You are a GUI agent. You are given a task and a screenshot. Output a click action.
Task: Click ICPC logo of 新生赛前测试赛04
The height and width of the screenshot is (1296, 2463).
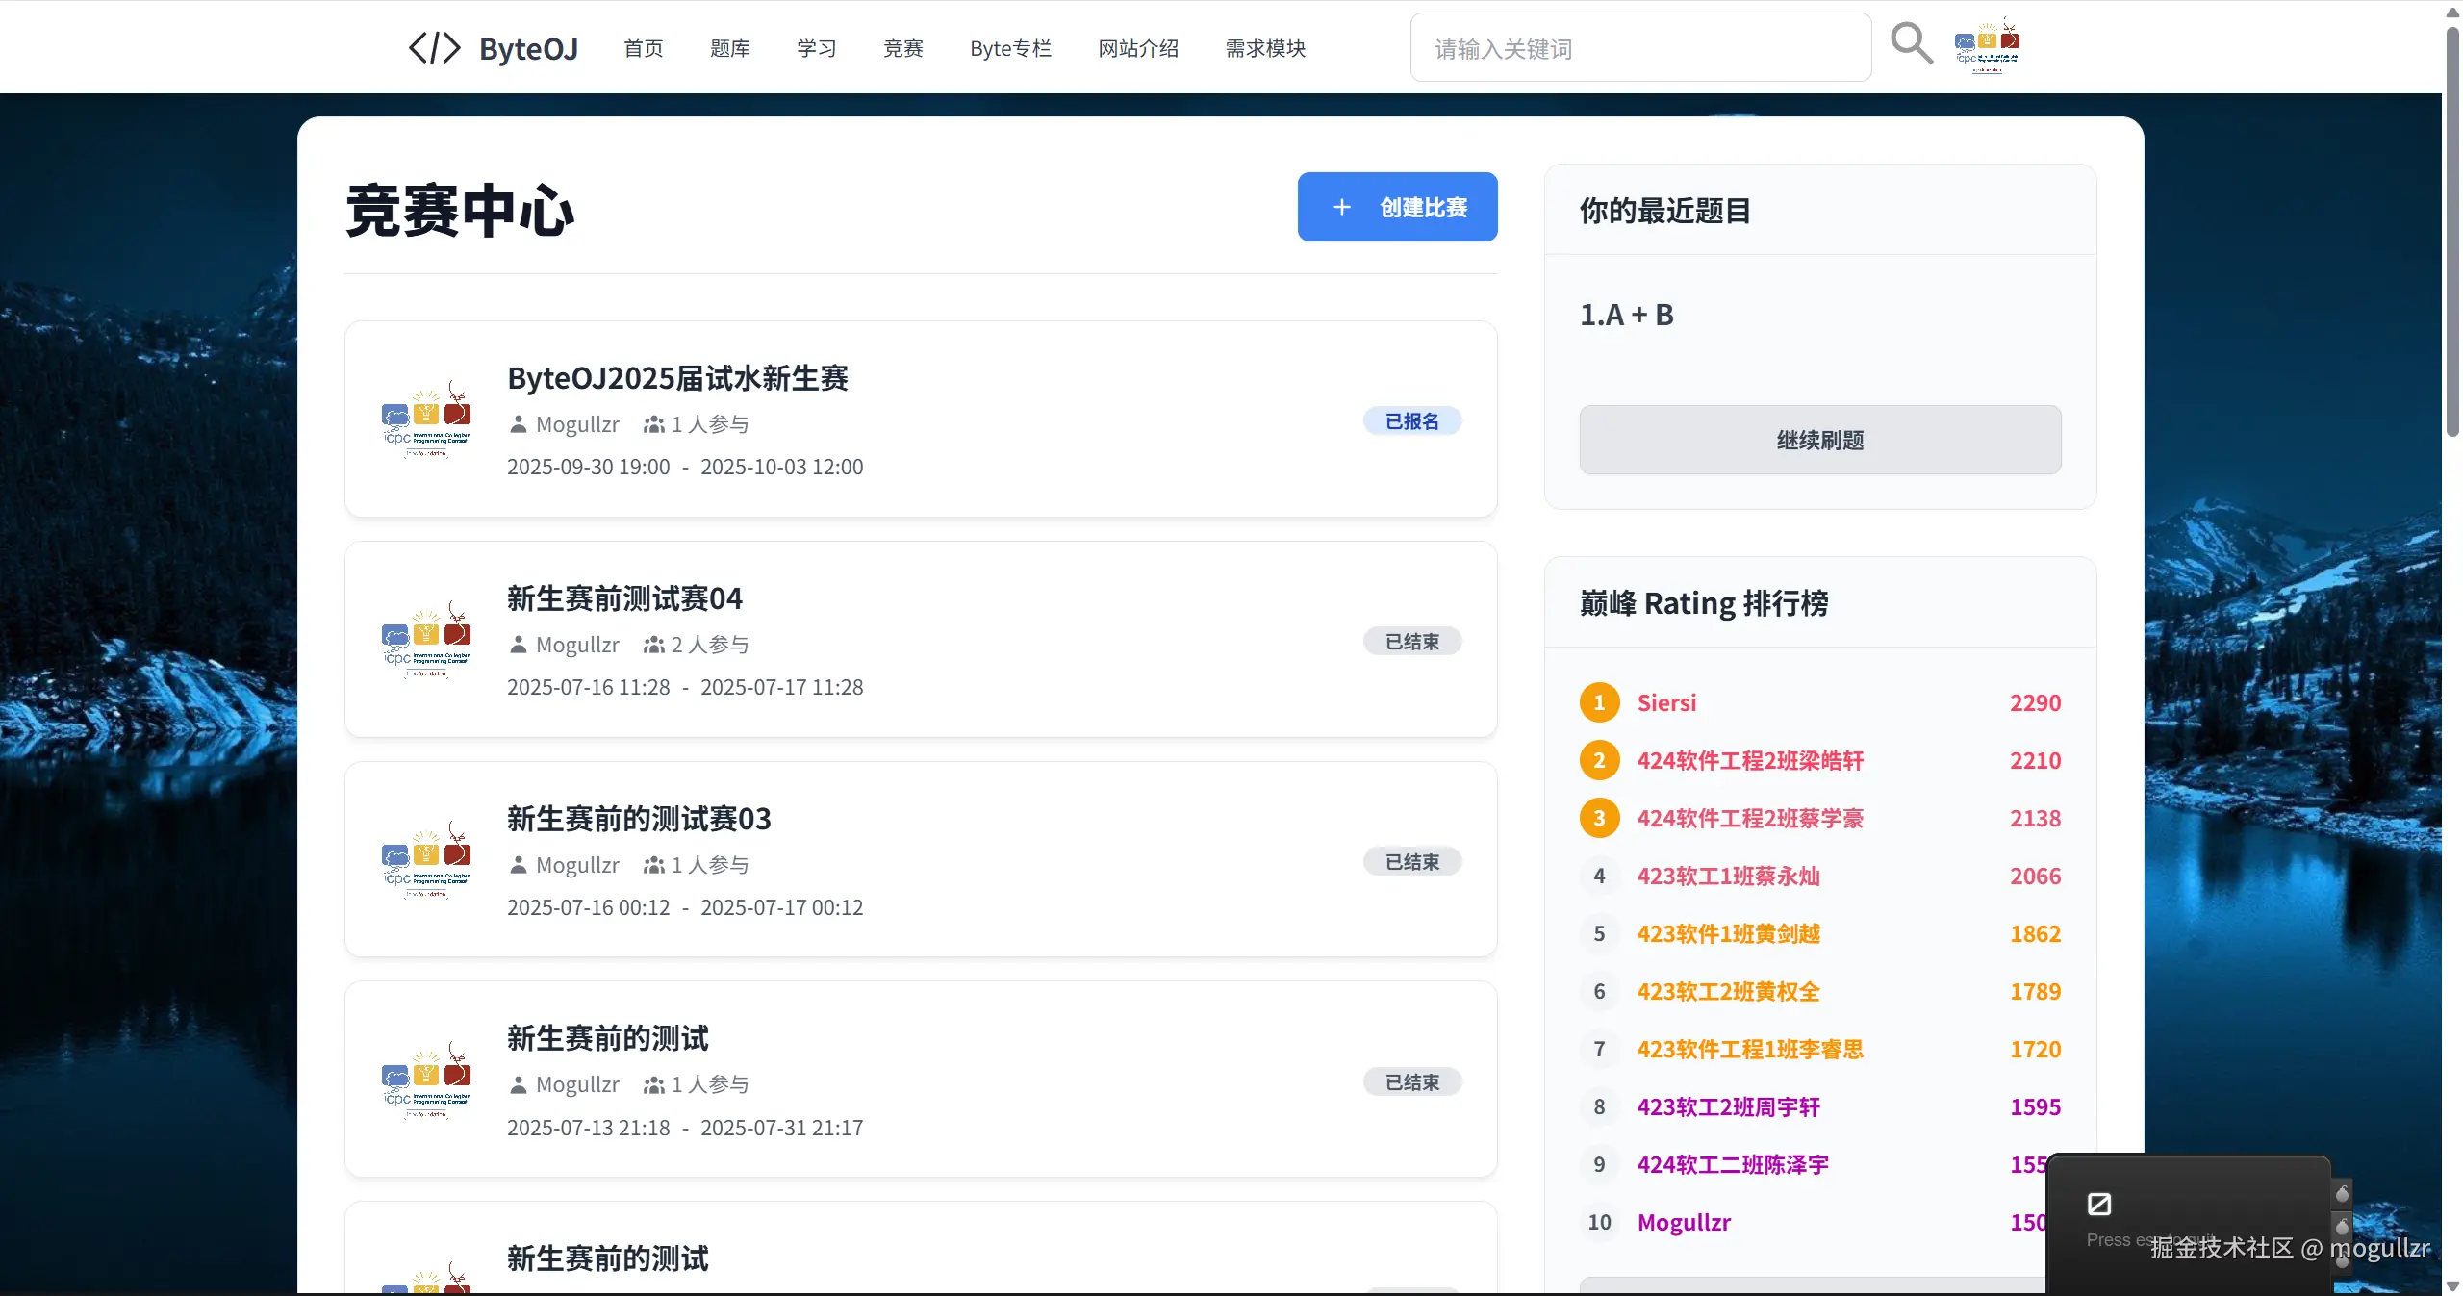coord(426,640)
